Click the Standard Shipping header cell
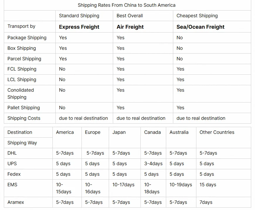255x210 pixels. tap(79, 16)
